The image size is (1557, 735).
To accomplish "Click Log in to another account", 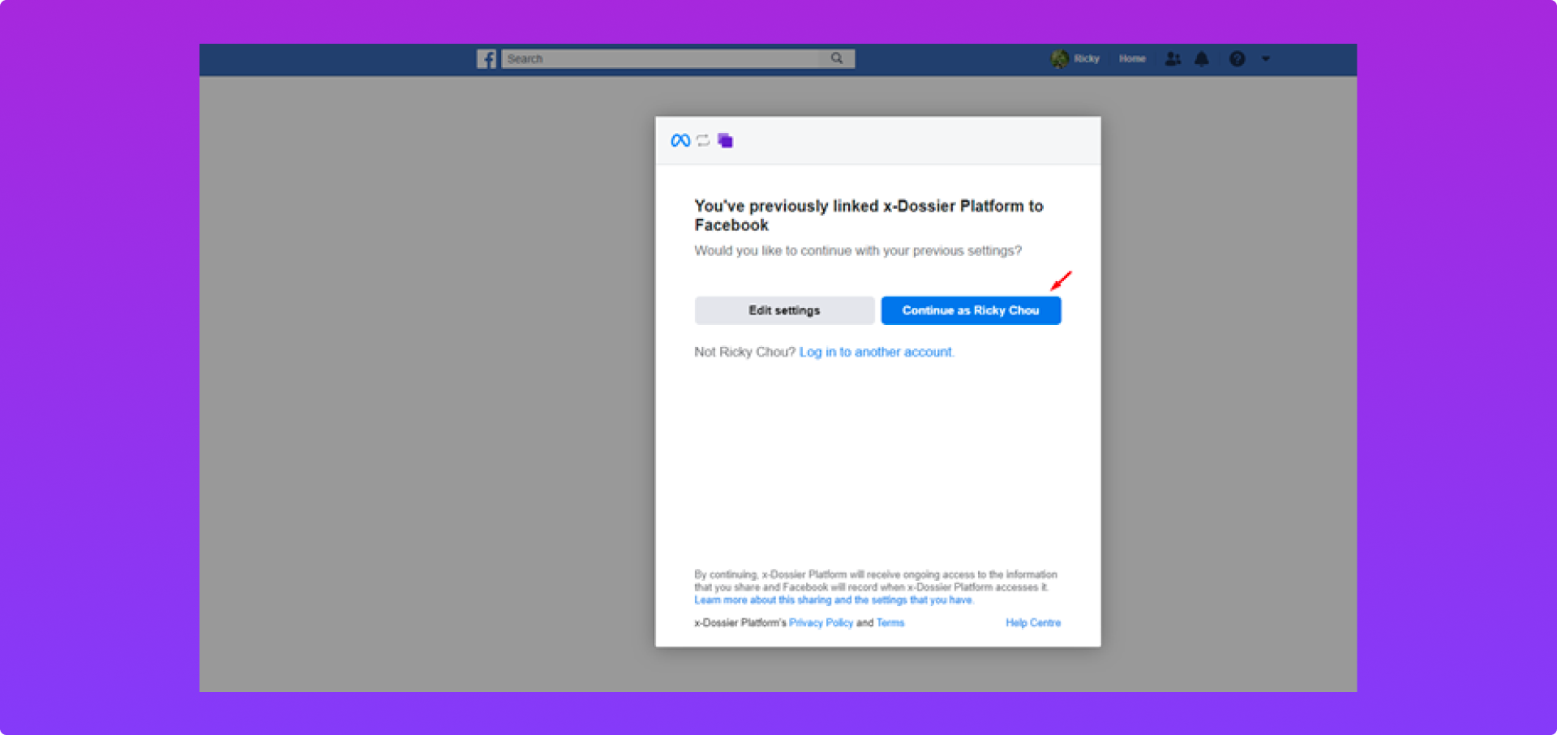I will 876,352.
